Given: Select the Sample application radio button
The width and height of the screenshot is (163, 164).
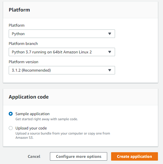Looking at the screenshot, I should [11, 114].
